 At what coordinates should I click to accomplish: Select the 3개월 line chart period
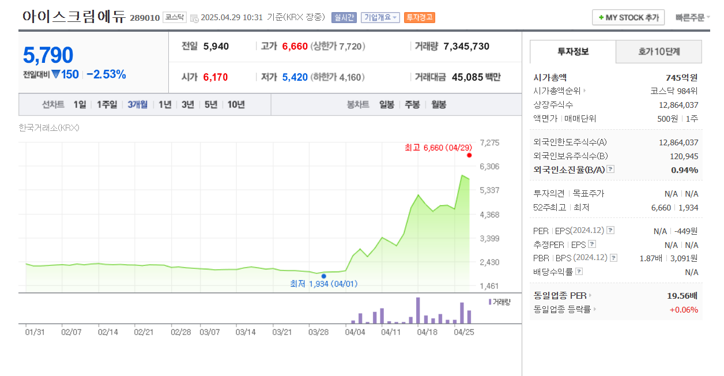(x=138, y=104)
